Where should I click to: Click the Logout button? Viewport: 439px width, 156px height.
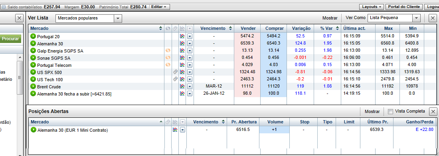click(x=432, y=7)
